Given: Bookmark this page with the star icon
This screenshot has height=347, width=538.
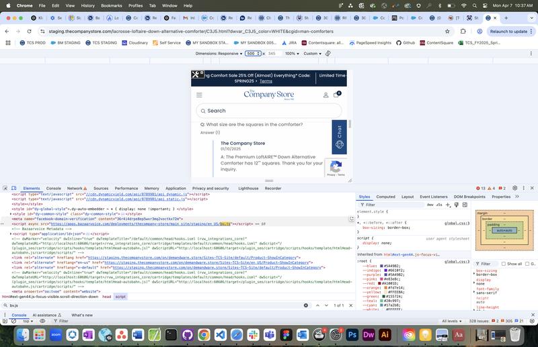Looking at the screenshot, I should pos(447,31).
